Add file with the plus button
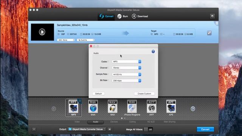242x136 pixels. click(x=34, y=129)
